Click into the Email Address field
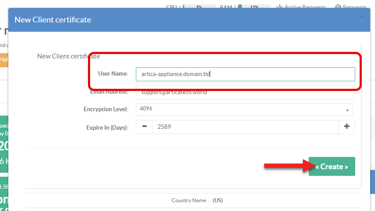 245,93
